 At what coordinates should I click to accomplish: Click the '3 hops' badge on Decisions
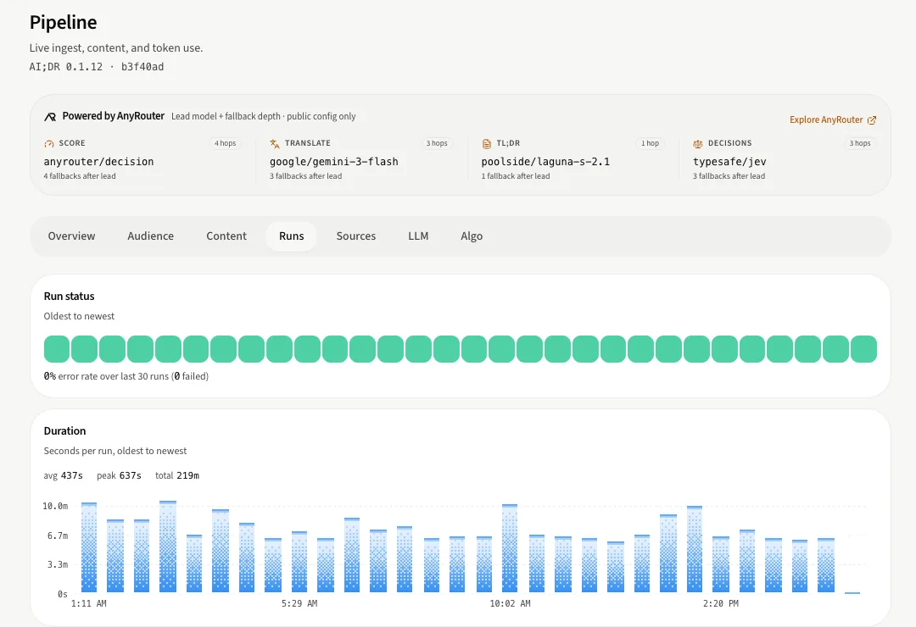click(x=860, y=143)
